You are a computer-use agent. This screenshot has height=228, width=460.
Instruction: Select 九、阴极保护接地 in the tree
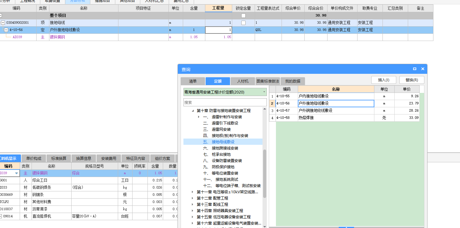tap(218, 167)
